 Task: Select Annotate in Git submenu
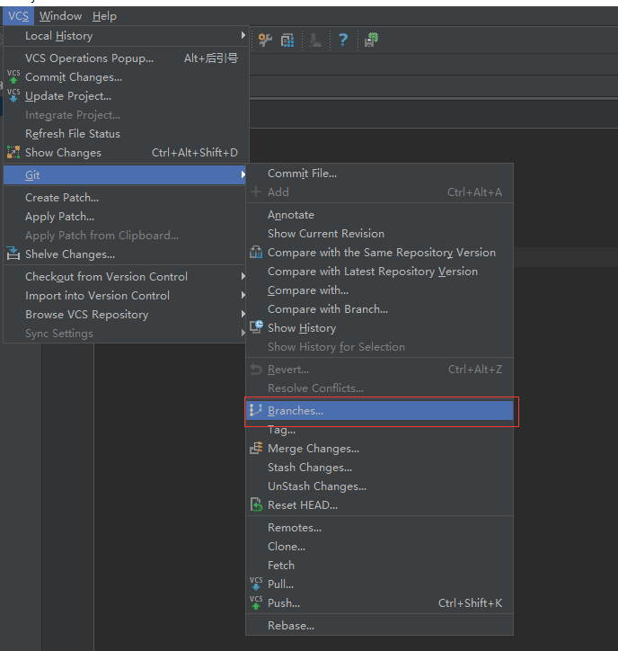379,215
